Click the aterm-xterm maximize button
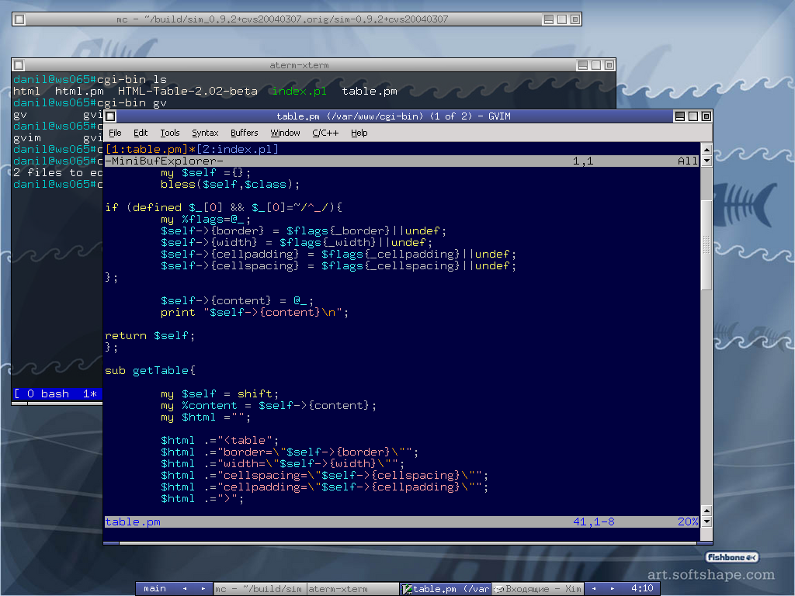Viewport: 795px width, 596px height. click(x=596, y=65)
